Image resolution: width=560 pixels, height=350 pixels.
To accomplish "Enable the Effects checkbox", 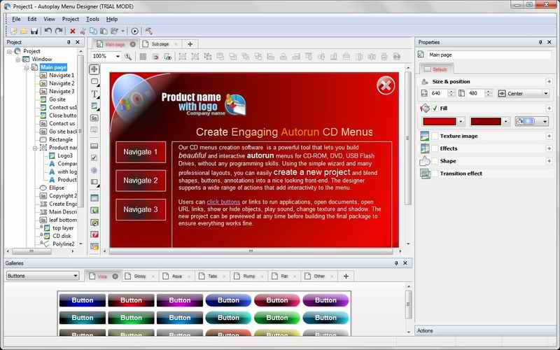I will click(x=435, y=148).
